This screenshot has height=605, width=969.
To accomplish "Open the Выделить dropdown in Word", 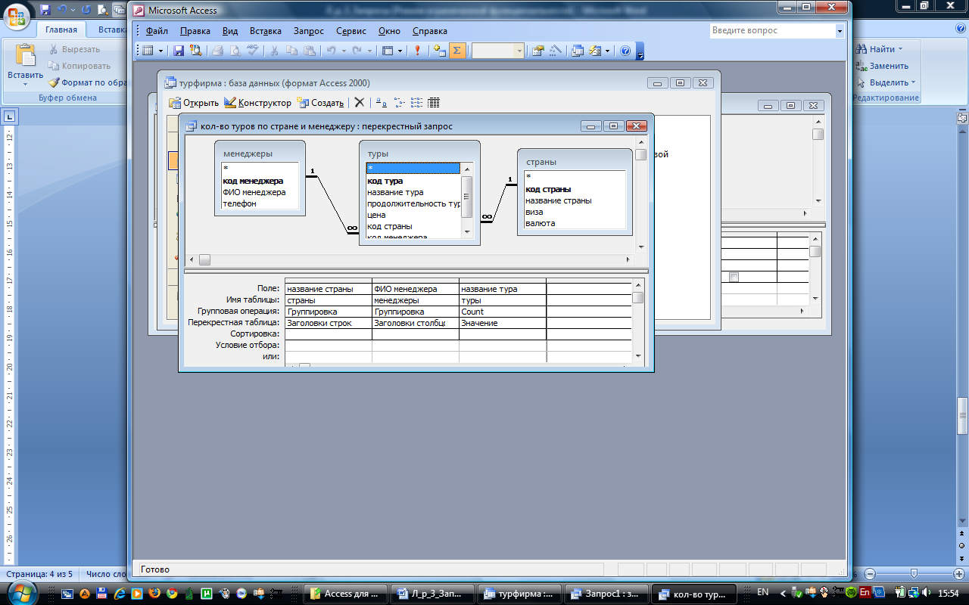I will pos(886,82).
